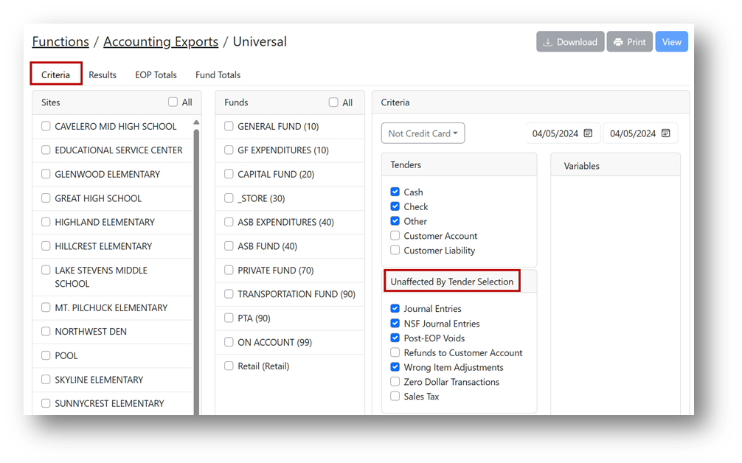Tick the ASB FUND (40) checkbox
Viewport: 742px width, 463px height.
pos(229,246)
